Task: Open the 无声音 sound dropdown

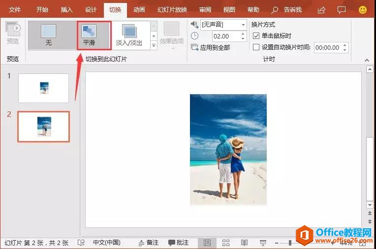Action: [x=243, y=25]
